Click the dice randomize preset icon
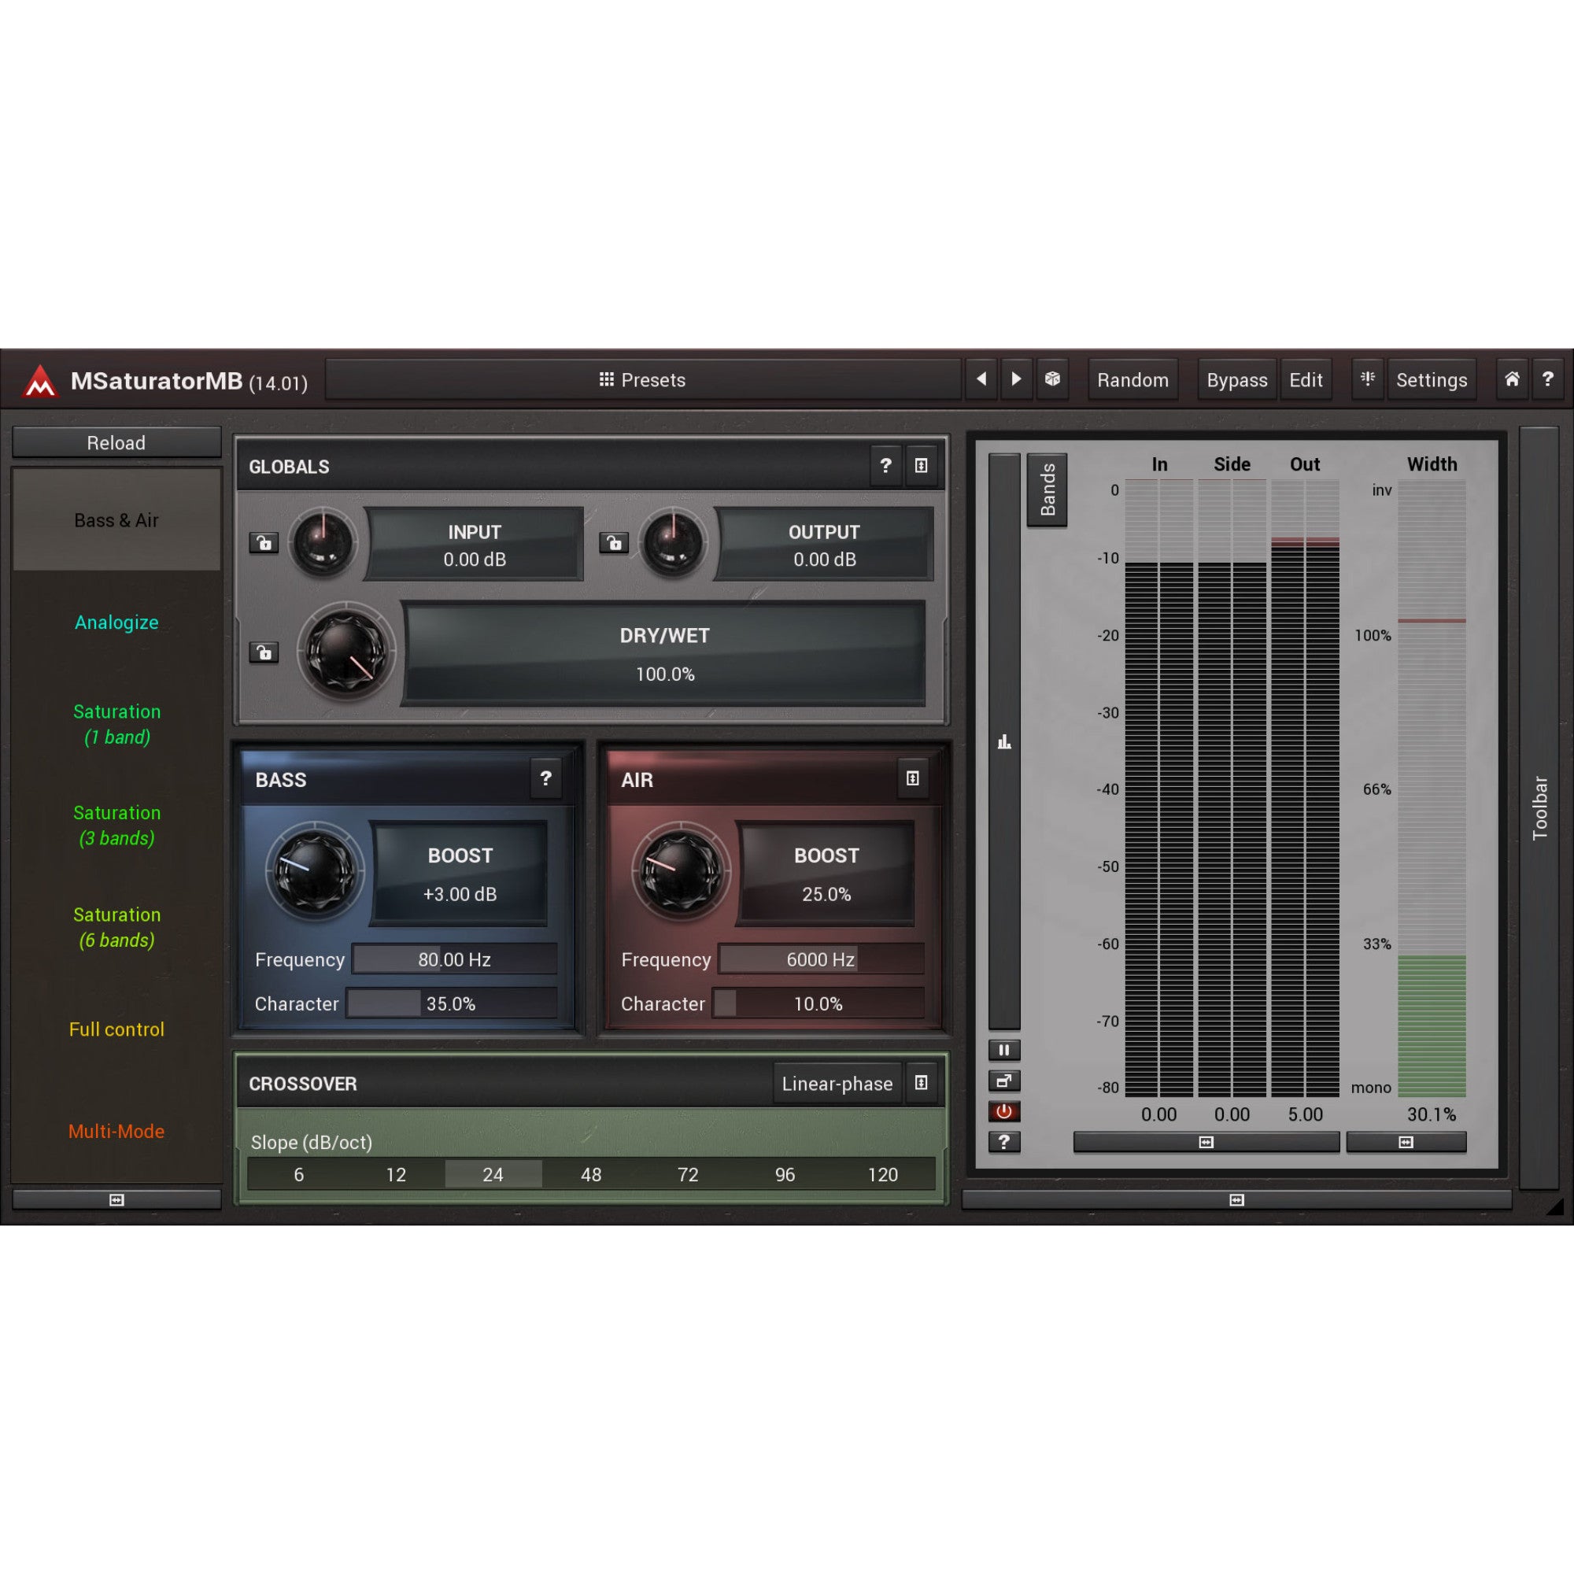Screen dimensions: 1574x1574 [x=1051, y=379]
